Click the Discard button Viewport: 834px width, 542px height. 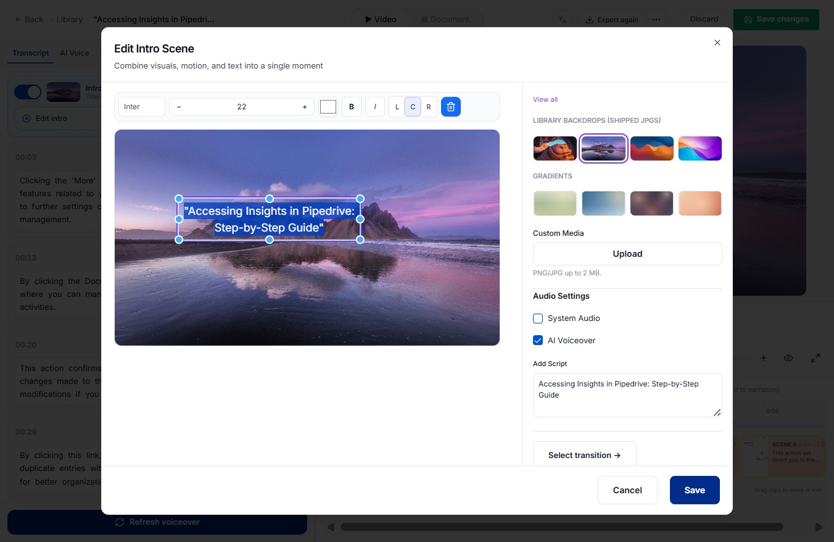pyautogui.click(x=704, y=19)
